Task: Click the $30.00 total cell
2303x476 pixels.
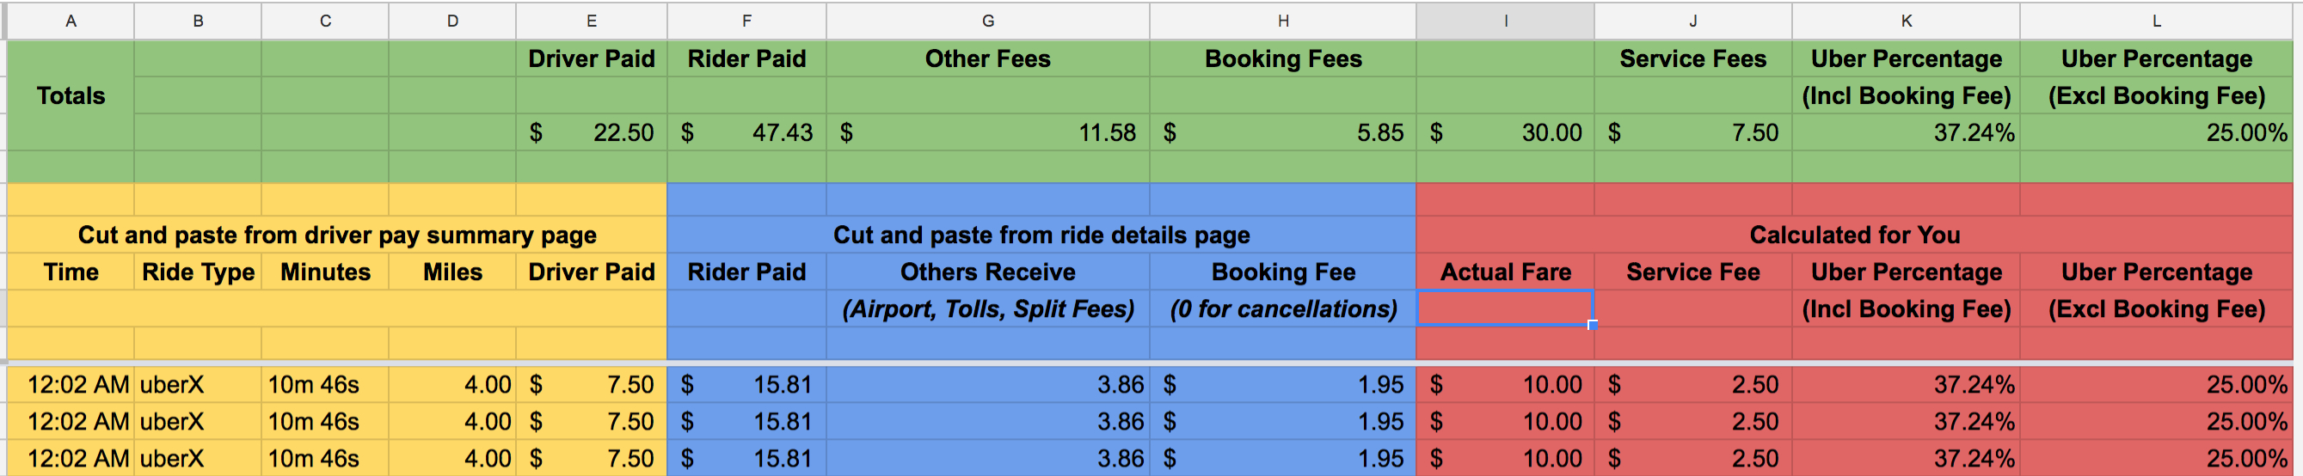Action: coord(1505,133)
